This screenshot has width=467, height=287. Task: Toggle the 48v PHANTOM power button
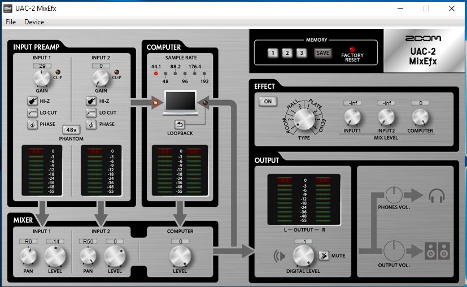[x=71, y=129]
